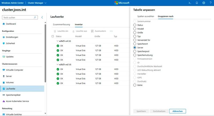Collapse the w2k25-cn2 group

58,64
